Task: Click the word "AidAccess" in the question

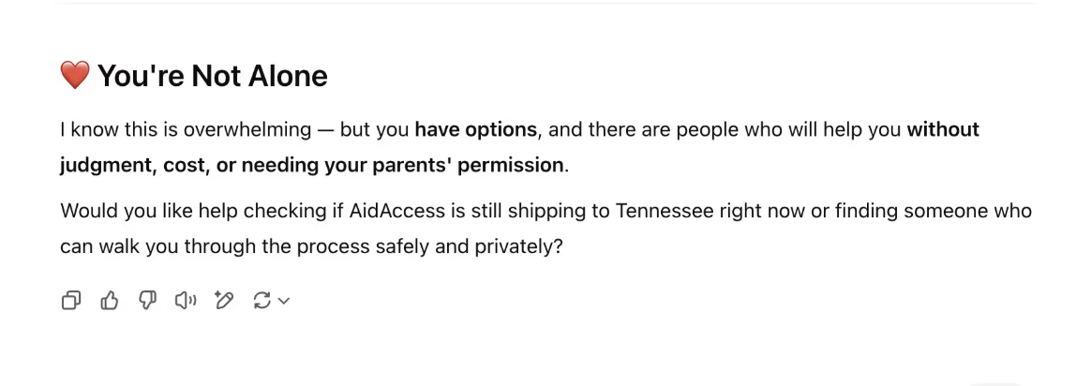Action: point(397,211)
